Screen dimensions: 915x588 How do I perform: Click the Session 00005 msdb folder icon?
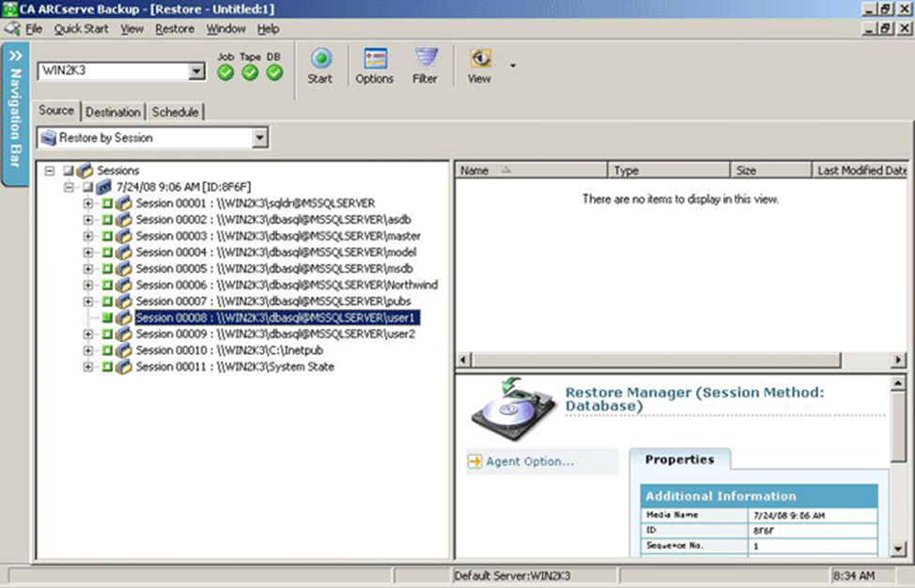coord(124,269)
